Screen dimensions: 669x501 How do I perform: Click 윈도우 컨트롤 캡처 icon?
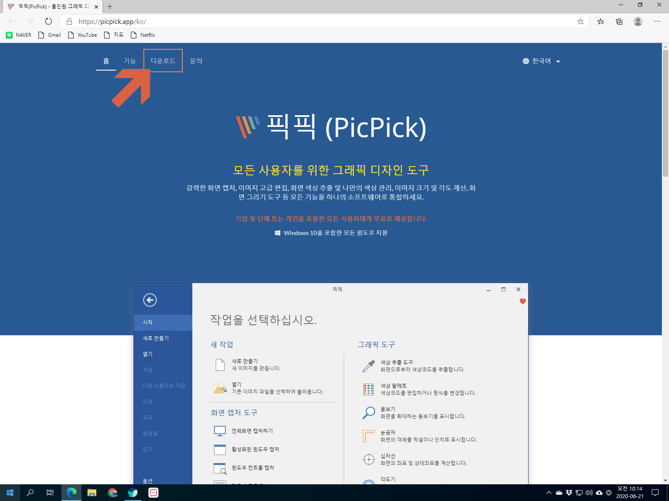coord(220,468)
